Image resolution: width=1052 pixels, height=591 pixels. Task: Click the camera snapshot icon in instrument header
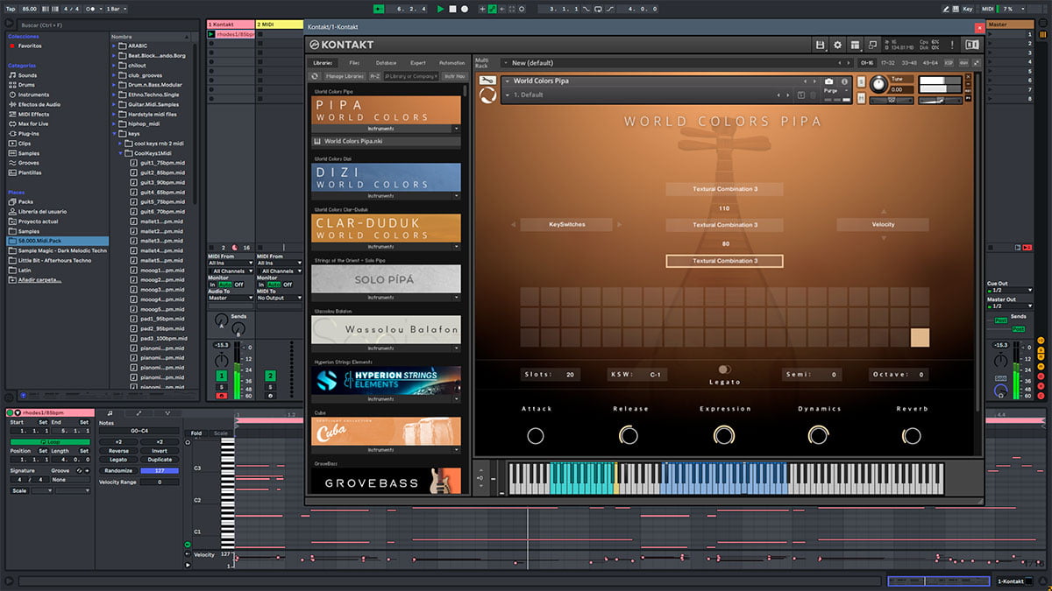click(829, 81)
